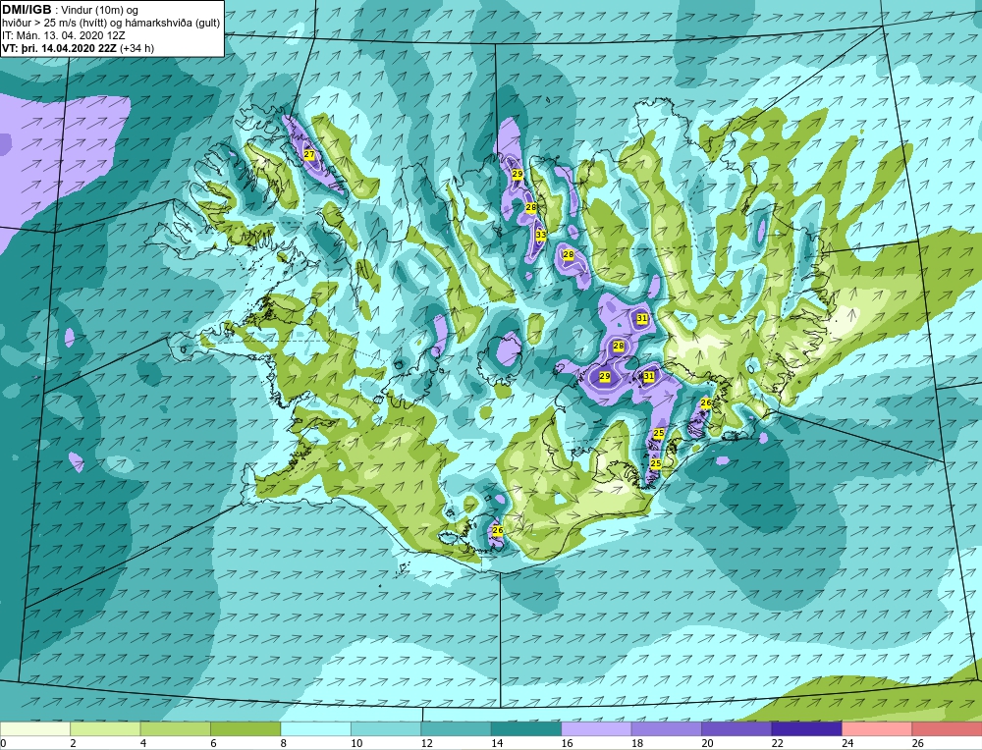Pick the dark indigo 22–24 m/s legend swatch

(x=806, y=728)
